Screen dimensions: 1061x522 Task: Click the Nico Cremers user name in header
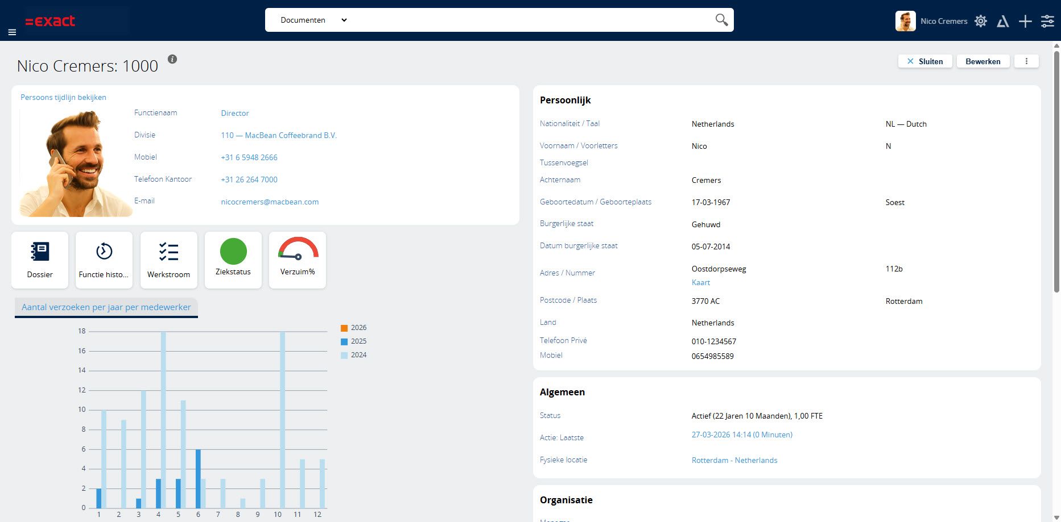pyautogui.click(x=944, y=21)
